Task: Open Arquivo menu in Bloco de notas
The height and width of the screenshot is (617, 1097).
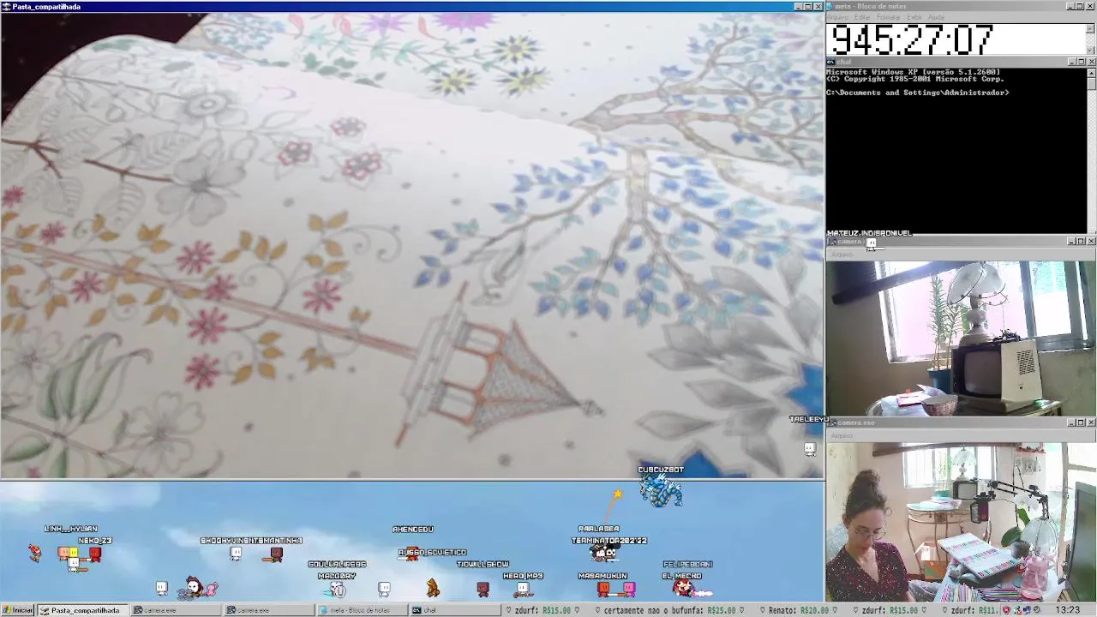Action: (x=837, y=17)
